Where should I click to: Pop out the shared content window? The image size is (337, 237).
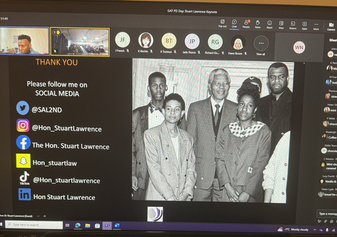222,24
